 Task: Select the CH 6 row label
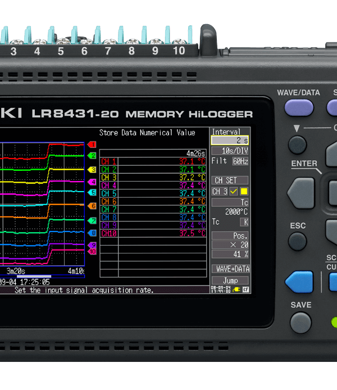(109, 202)
